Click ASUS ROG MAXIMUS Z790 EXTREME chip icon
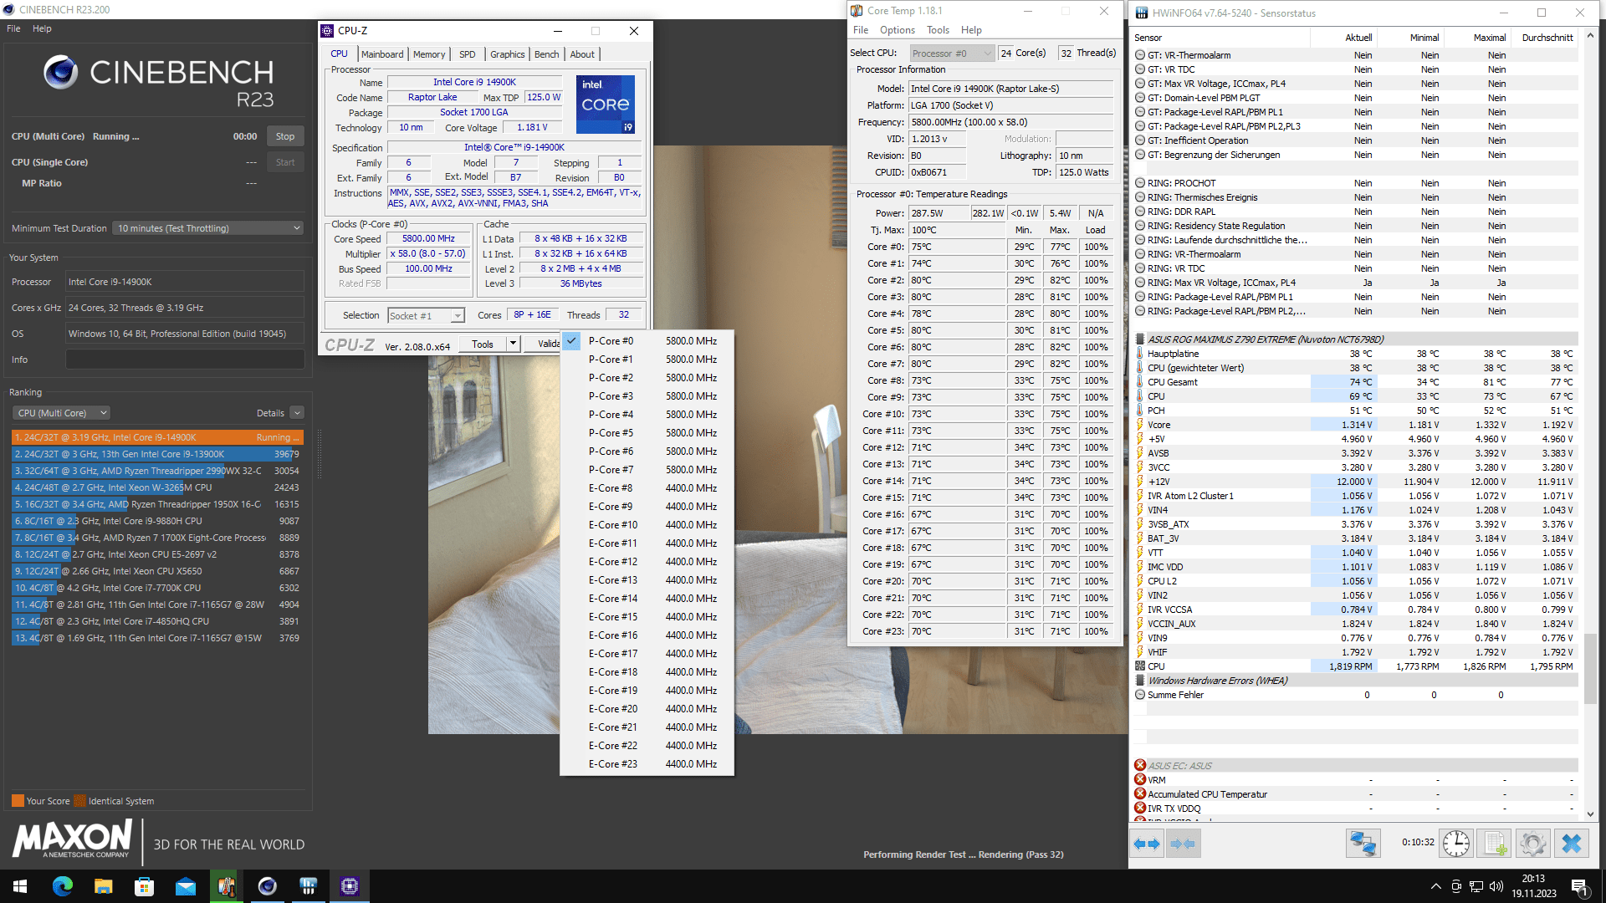The height and width of the screenshot is (903, 1606). pos(1139,339)
